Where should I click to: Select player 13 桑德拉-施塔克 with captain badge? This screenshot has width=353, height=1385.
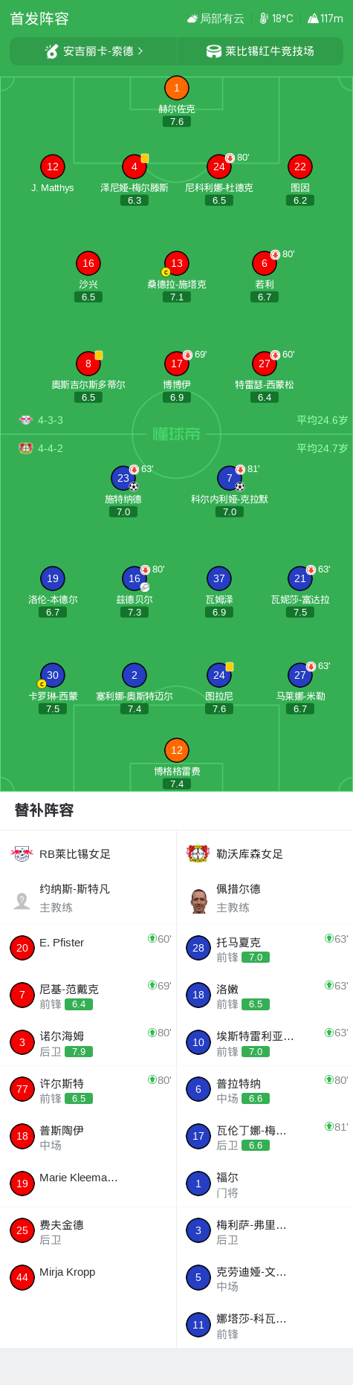(x=177, y=277)
